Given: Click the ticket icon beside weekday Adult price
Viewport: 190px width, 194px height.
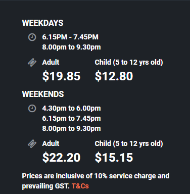Looking at the screenshot, I should [x=32, y=63].
